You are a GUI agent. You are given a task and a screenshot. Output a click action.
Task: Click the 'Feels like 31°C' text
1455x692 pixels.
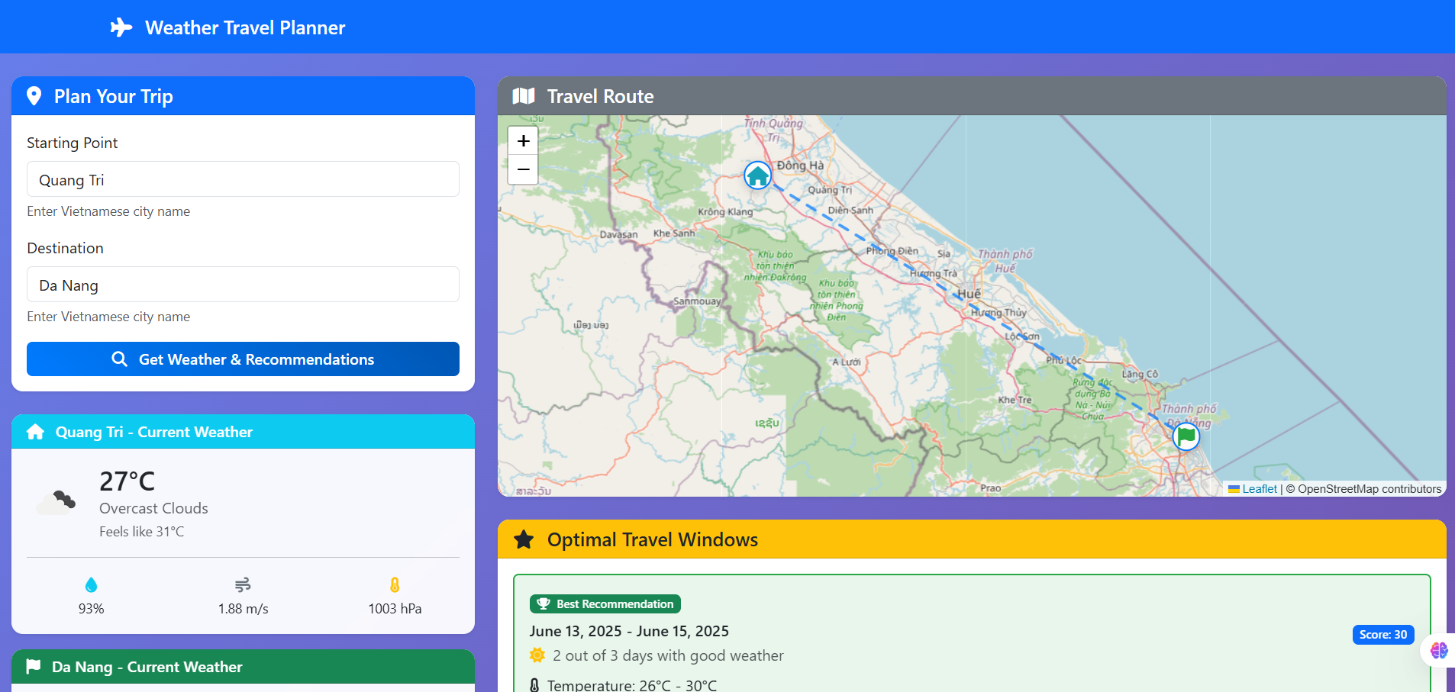142,532
